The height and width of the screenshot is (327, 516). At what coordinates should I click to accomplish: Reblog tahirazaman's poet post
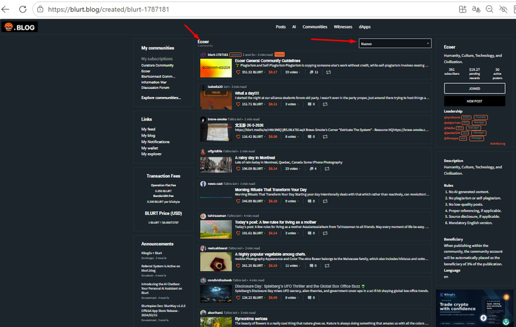click(x=325, y=233)
